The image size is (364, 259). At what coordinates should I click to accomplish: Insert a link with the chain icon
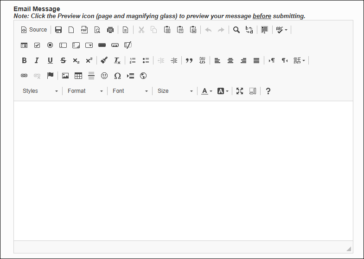24,76
